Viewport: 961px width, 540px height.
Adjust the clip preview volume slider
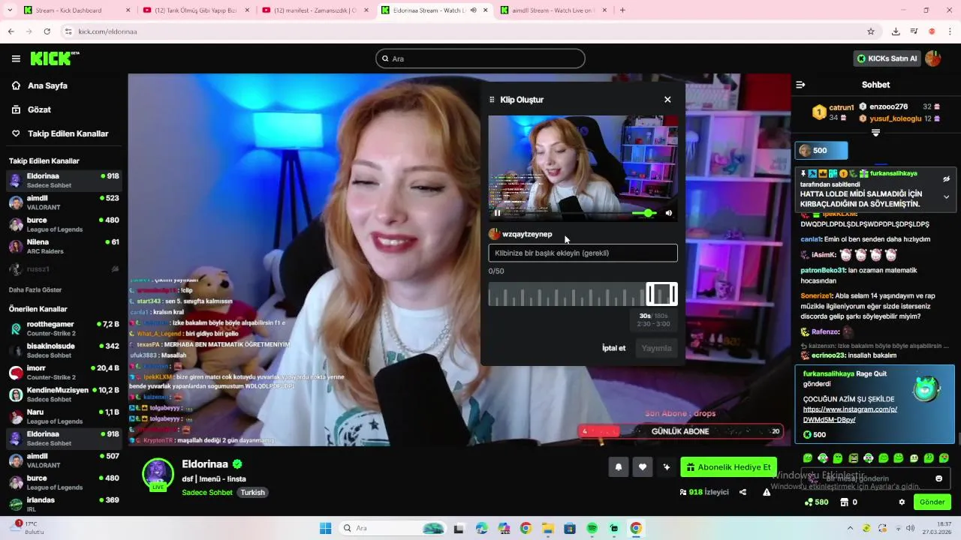(644, 213)
